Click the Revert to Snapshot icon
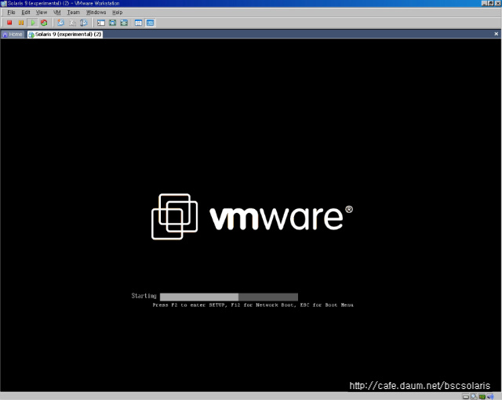The image size is (502, 400). point(72,23)
